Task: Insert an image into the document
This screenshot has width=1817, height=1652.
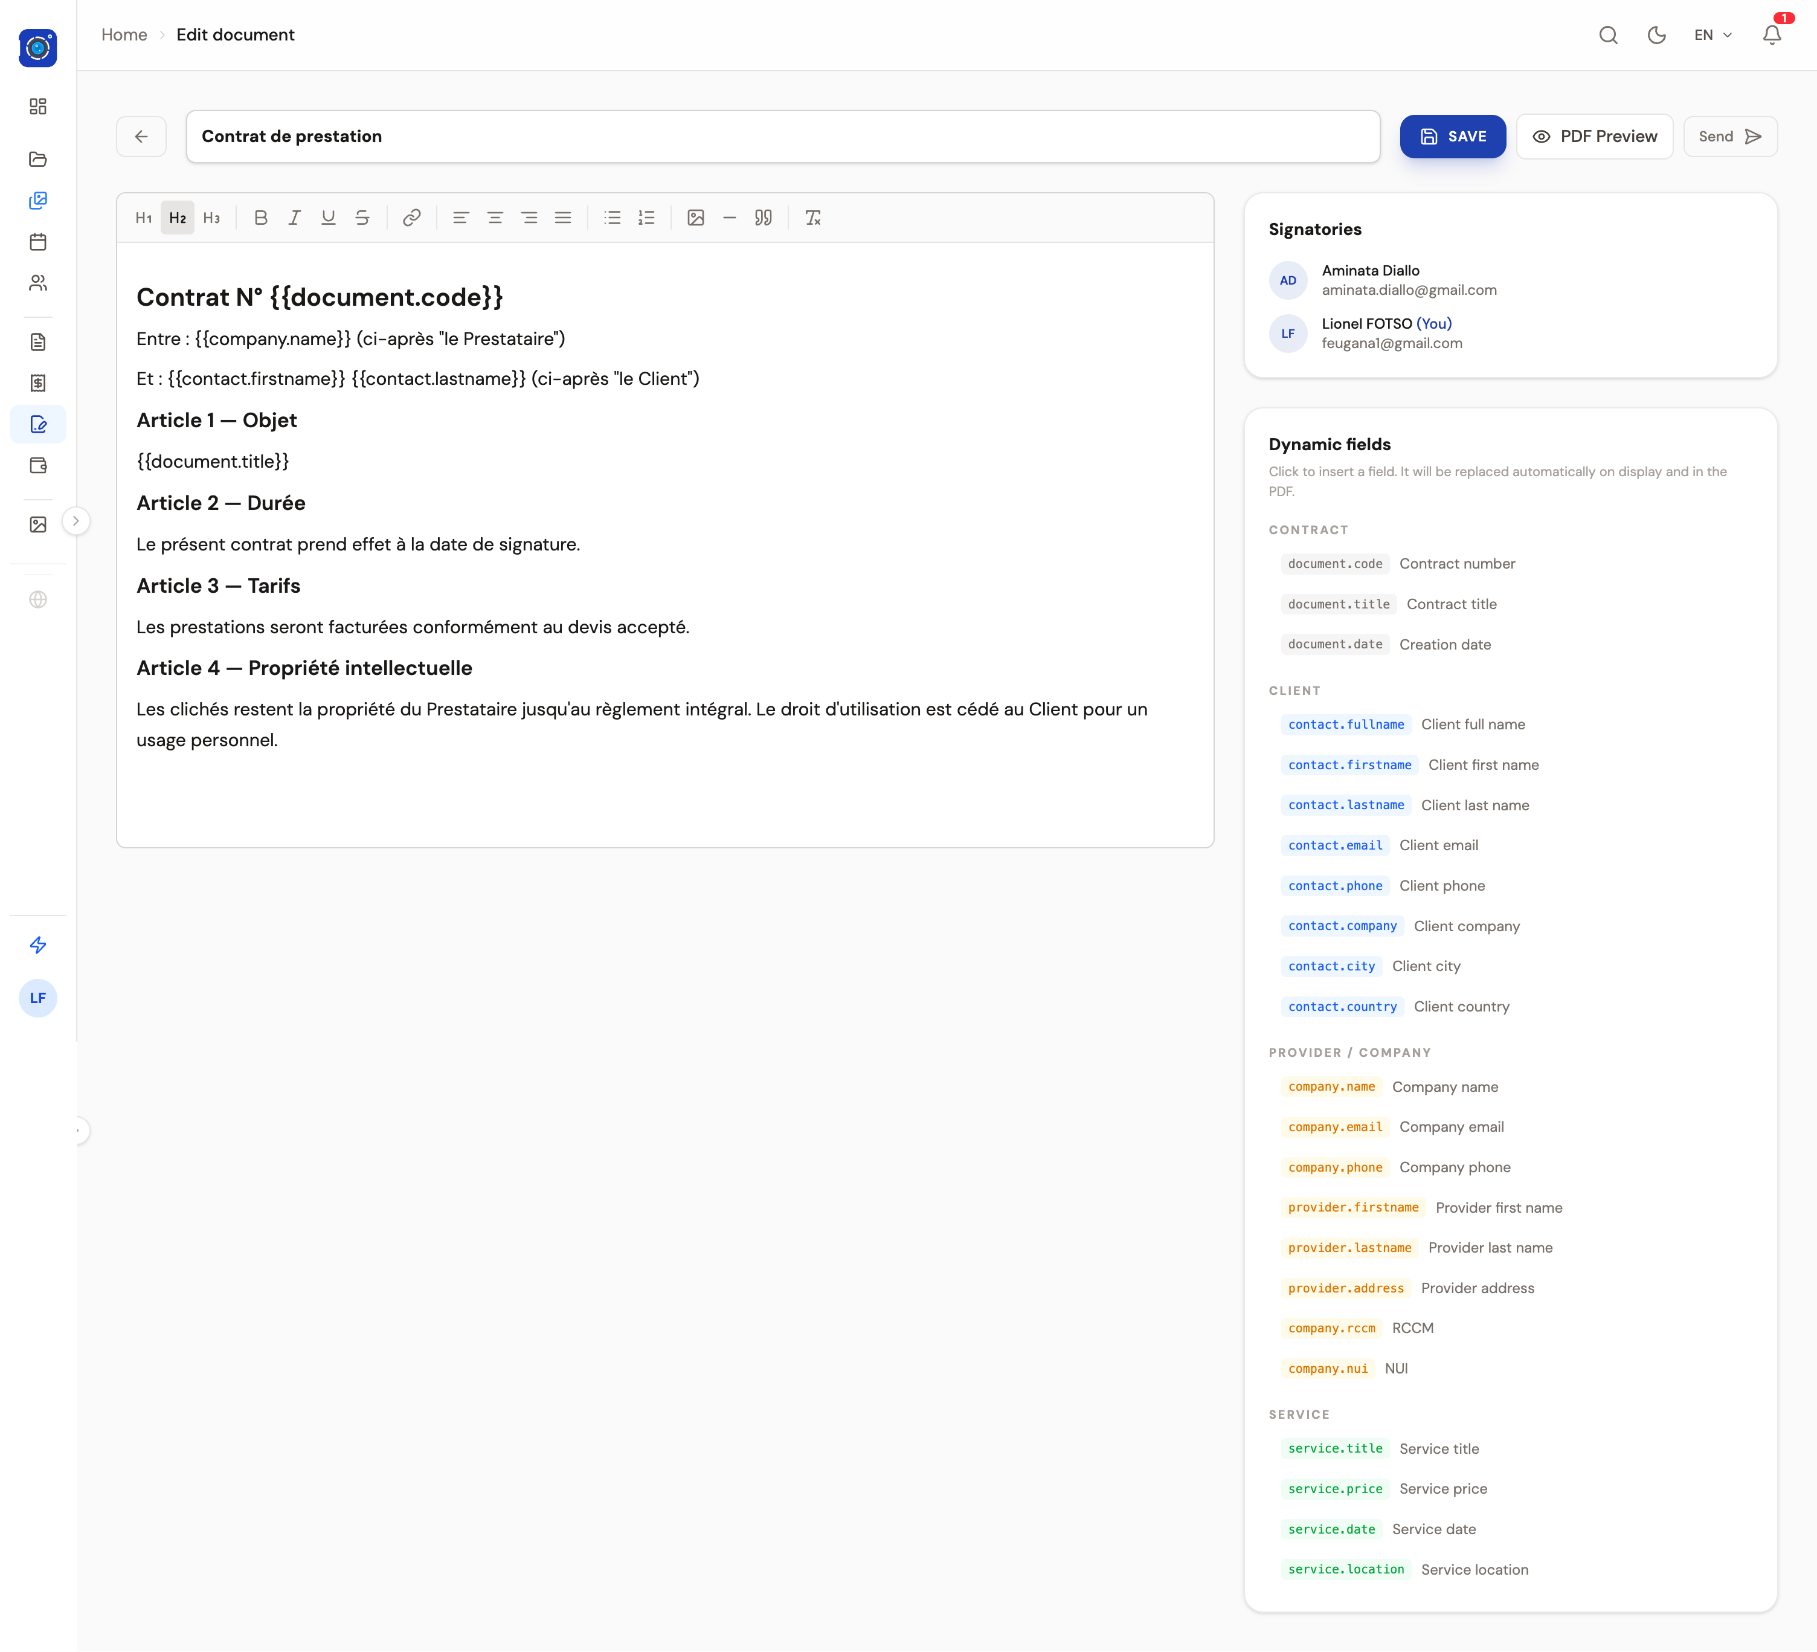Action: (695, 218)
